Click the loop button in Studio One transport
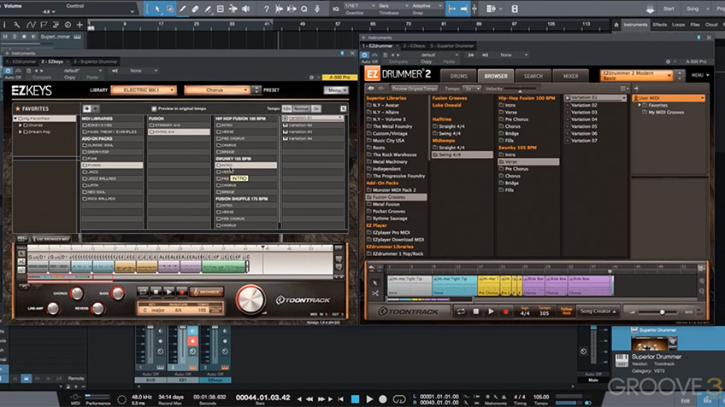725x407 pixels. click(x=399, y=399)
